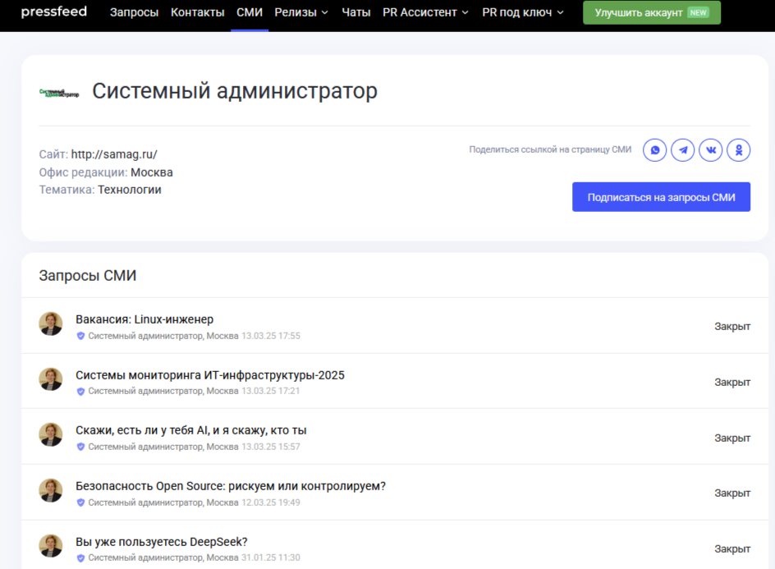Share page link via Odnoklassniki icon

(x=738, y=149)
